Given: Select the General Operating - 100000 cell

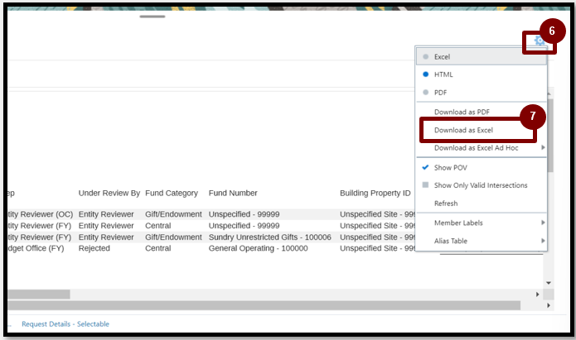Looking at the screenshot, I should pyautogui.click(x=259, y=248).
